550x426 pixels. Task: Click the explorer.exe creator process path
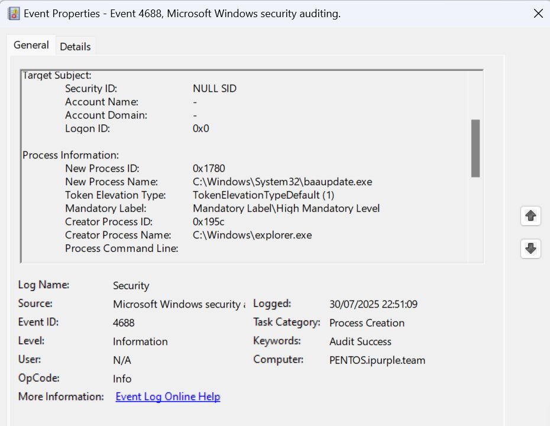coord(252,235)
